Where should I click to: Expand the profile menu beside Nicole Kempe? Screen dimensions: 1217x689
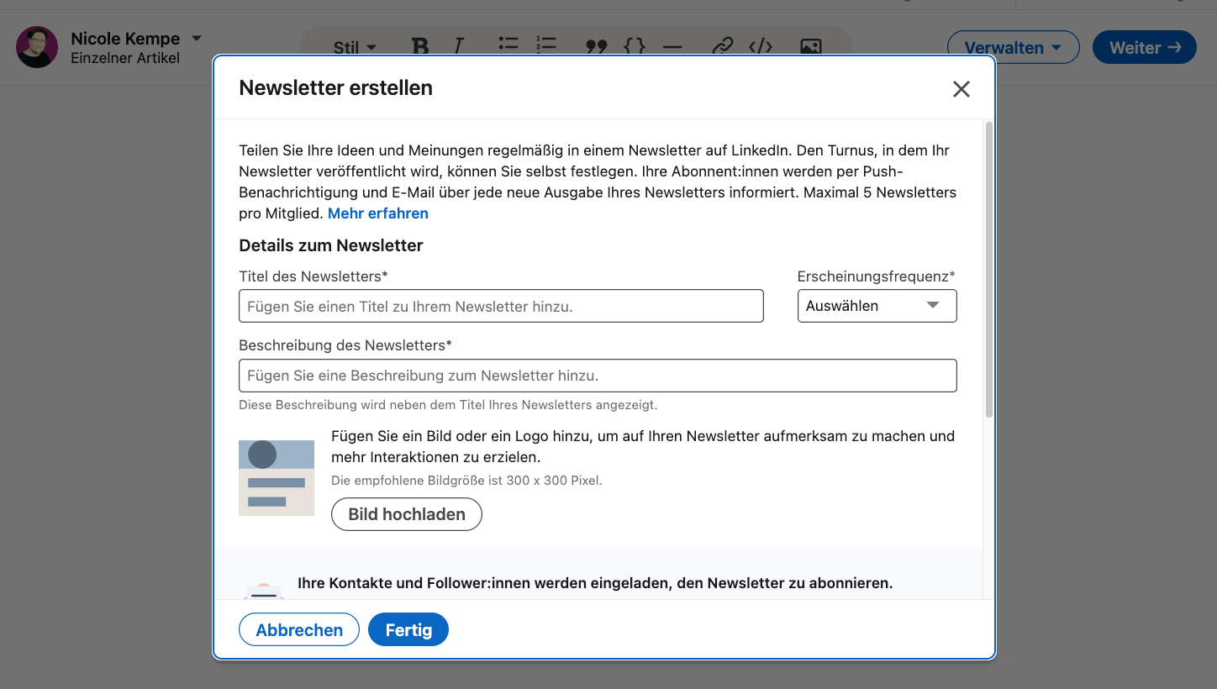(x=196, y=38)
